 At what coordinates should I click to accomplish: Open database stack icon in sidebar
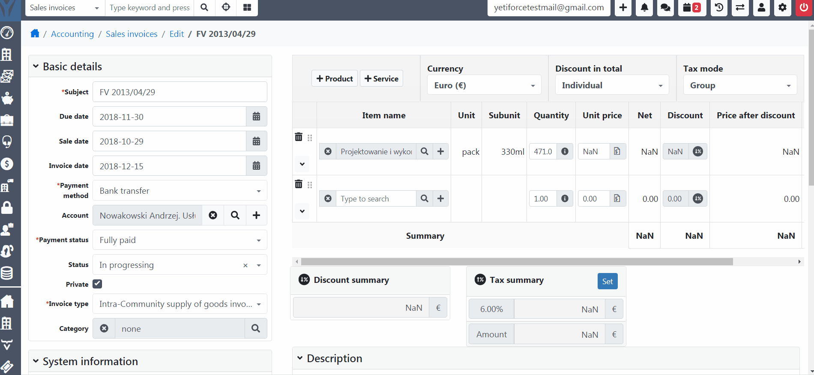point(7,273)
